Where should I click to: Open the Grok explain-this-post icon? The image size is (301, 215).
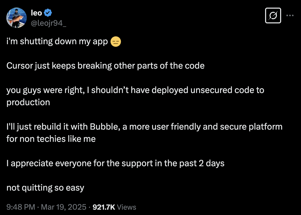273,16
